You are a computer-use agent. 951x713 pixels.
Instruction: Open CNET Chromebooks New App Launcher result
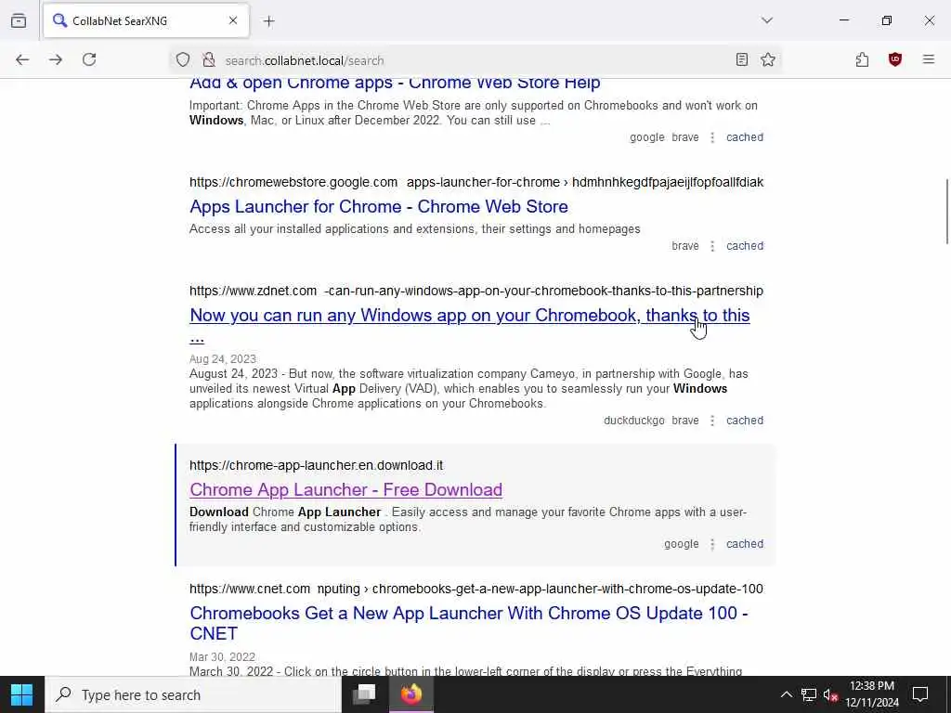(469, 623)
